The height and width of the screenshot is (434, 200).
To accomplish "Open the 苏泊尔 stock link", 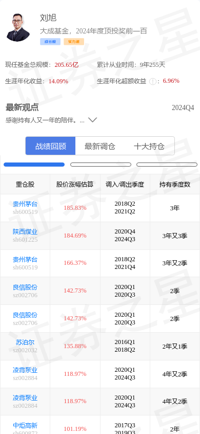I will (x=25, y=342).
